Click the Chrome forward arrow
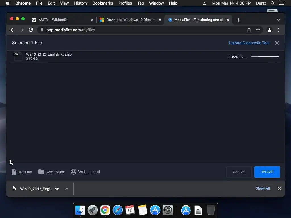Screen dimensions: 291x218 22,30
